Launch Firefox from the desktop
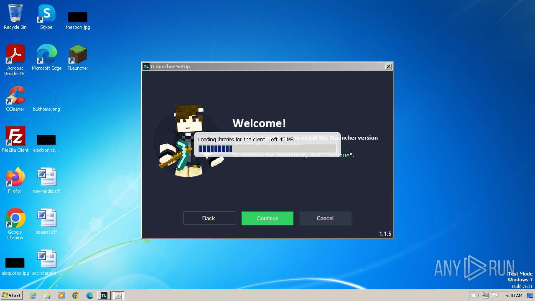This screenshot has height=301, width=535. [x=15, y=181]
